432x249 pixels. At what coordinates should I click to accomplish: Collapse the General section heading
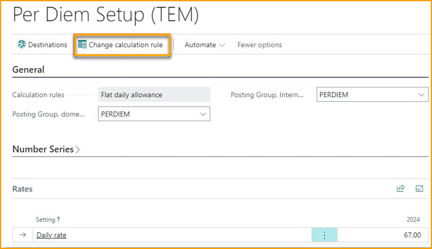point(28,69)
